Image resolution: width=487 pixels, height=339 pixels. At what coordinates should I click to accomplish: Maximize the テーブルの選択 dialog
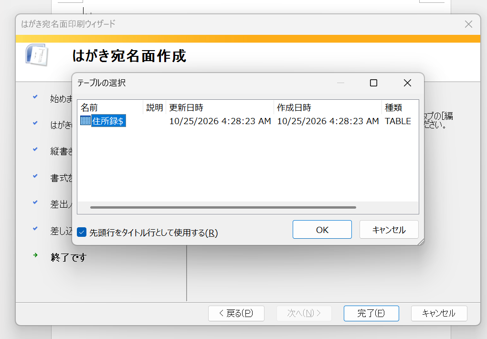(x=374, y=83)
